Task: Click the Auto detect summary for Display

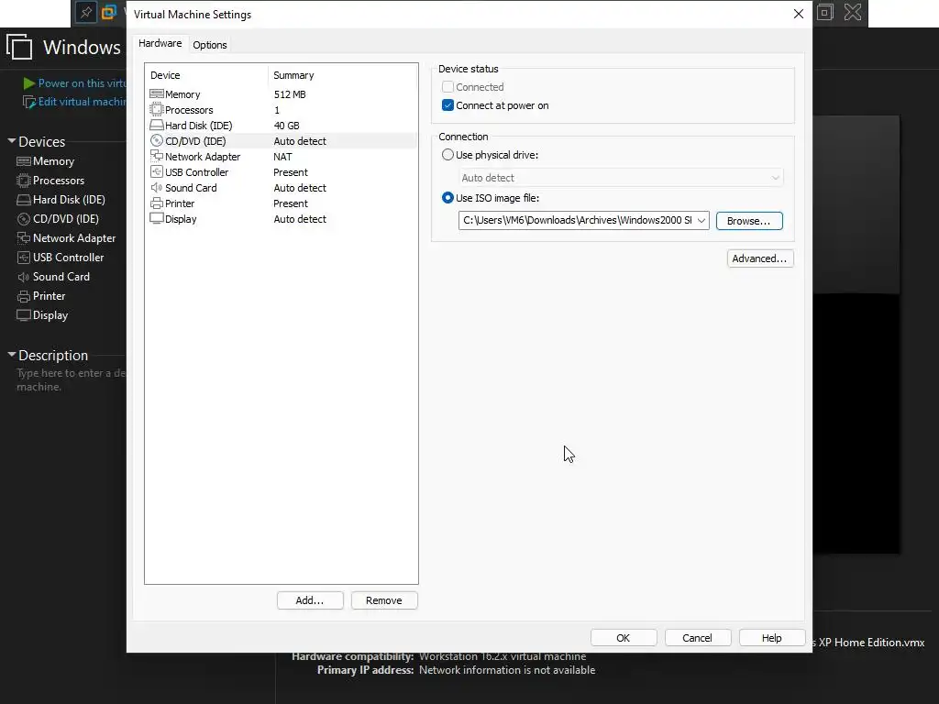Action: click(x=300, y=219)
